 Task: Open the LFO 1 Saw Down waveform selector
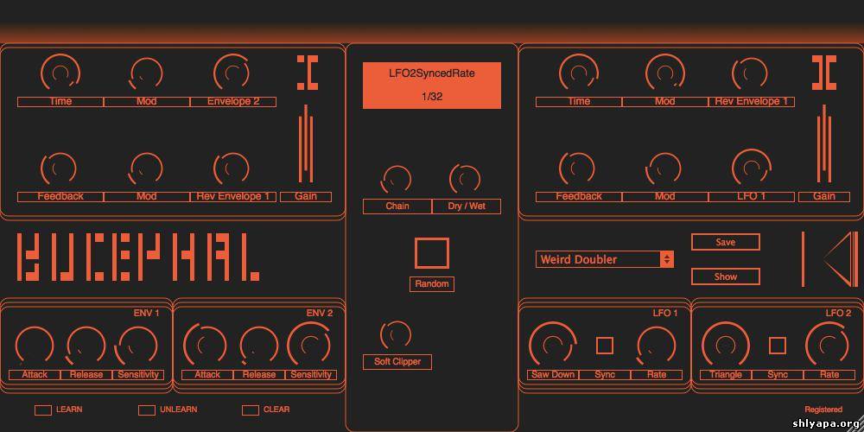553,375
